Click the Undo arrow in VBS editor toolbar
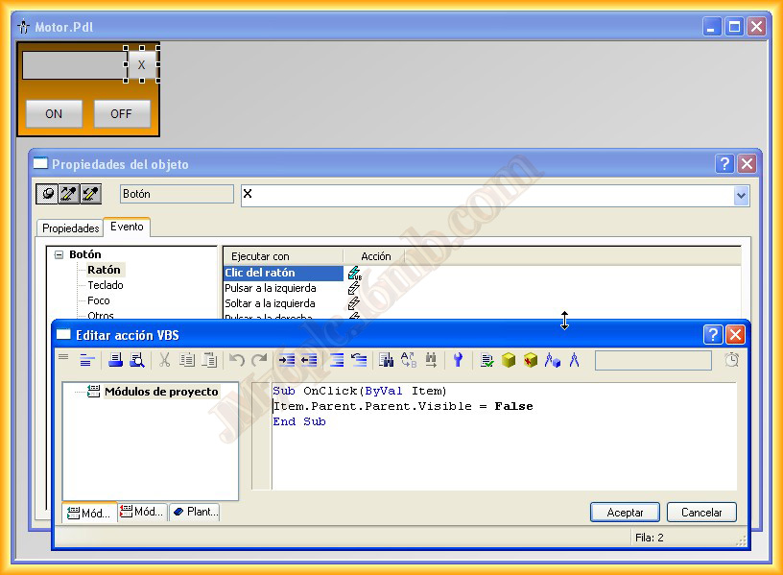 click(236, 360)
